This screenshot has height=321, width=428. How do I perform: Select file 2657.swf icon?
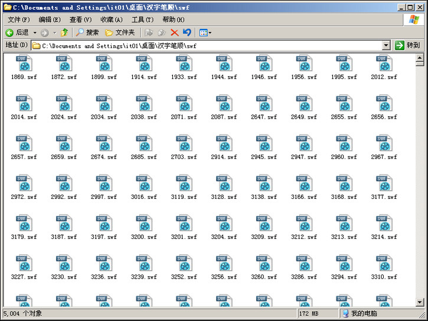coord(24,143)
